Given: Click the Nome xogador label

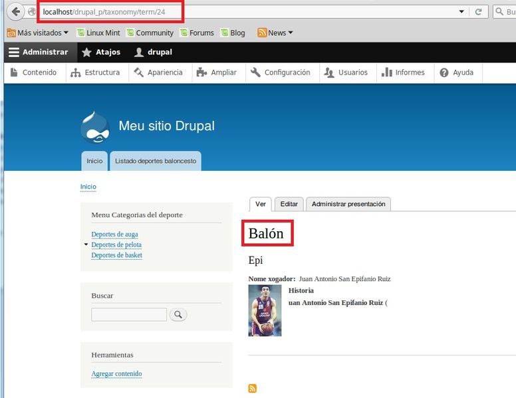Looking at the screenshot, I should pos(272,279).
